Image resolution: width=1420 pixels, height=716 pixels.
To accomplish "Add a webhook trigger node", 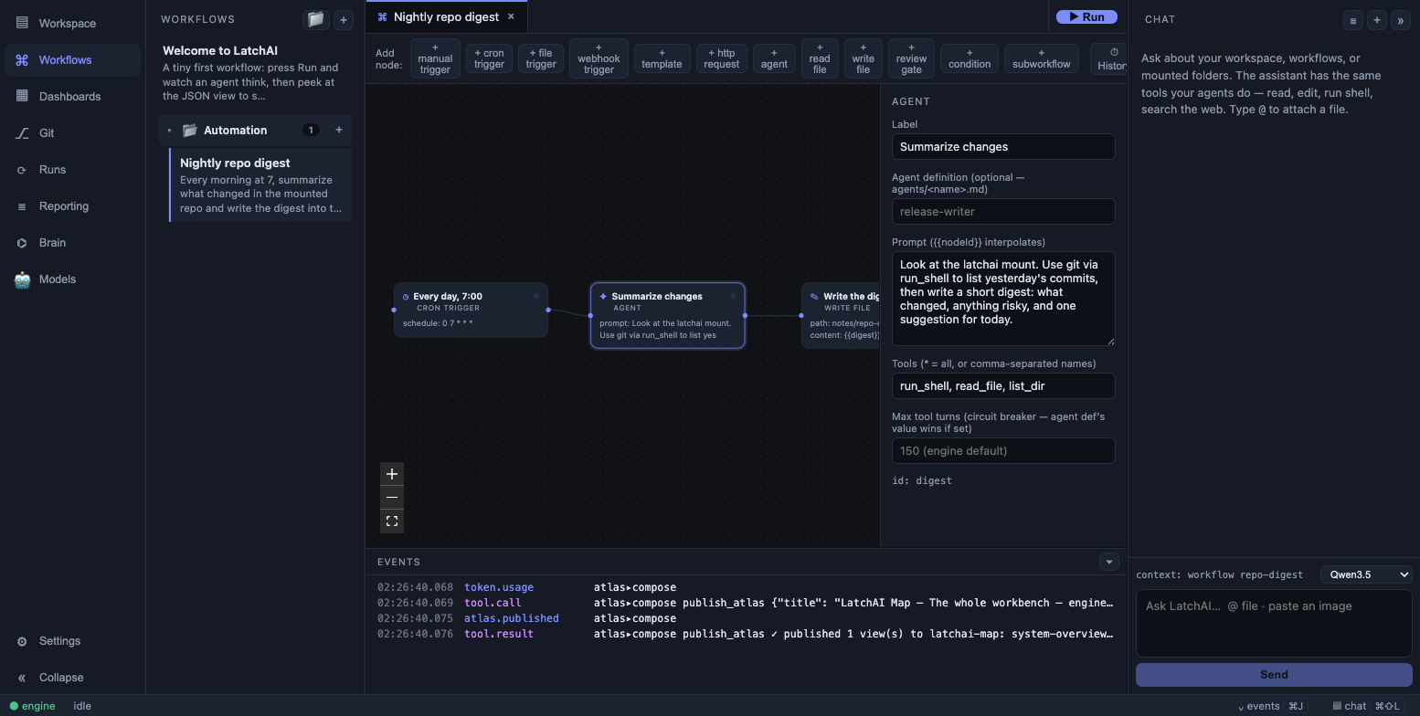I will tap(599, 58).
